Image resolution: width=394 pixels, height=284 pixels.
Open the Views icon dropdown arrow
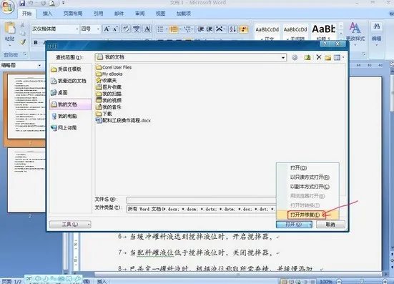pyautogui.click(x=343, y=57)
